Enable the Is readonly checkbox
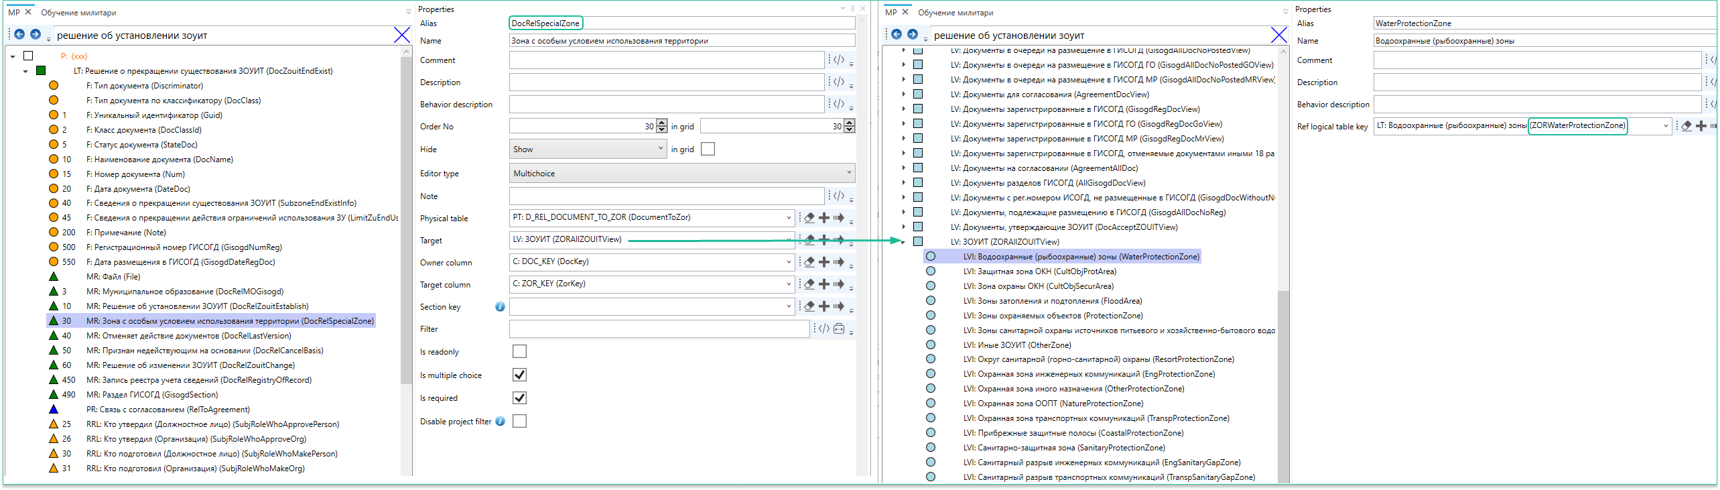The image size is (1720, 490). [x=519, y=351]
